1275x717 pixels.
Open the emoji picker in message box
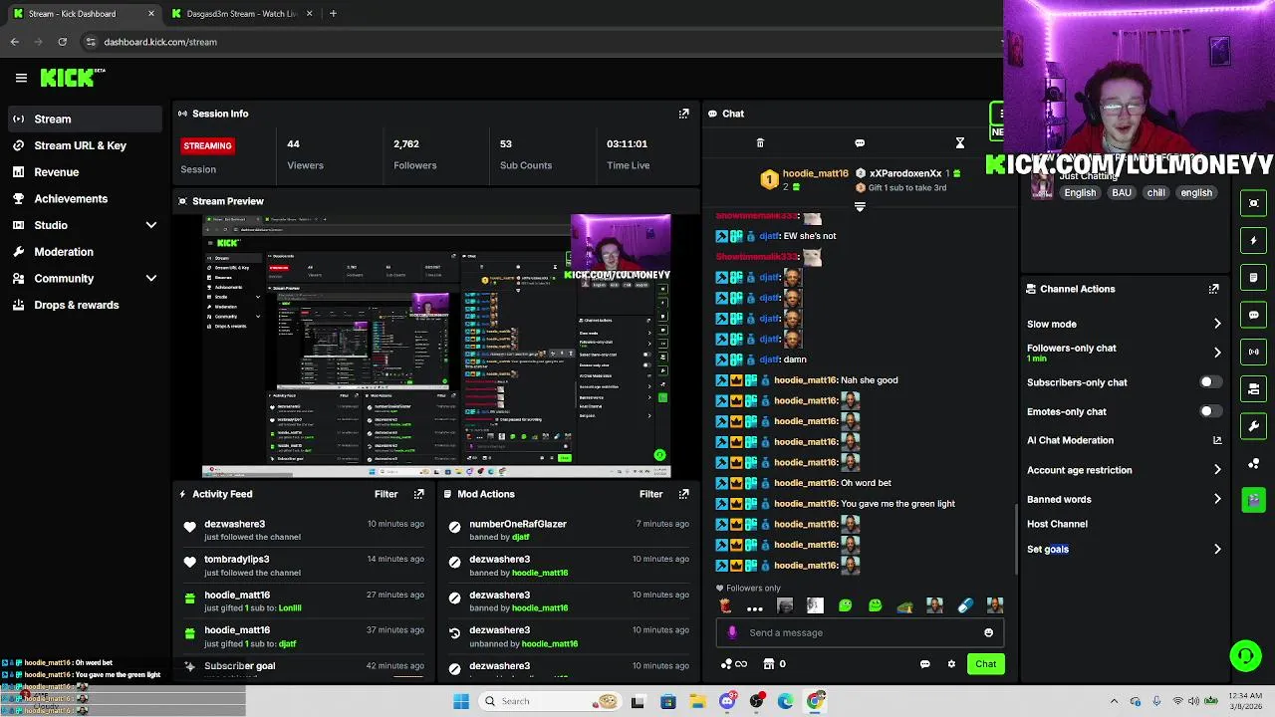pyautogui.click(x=988, y=632)
